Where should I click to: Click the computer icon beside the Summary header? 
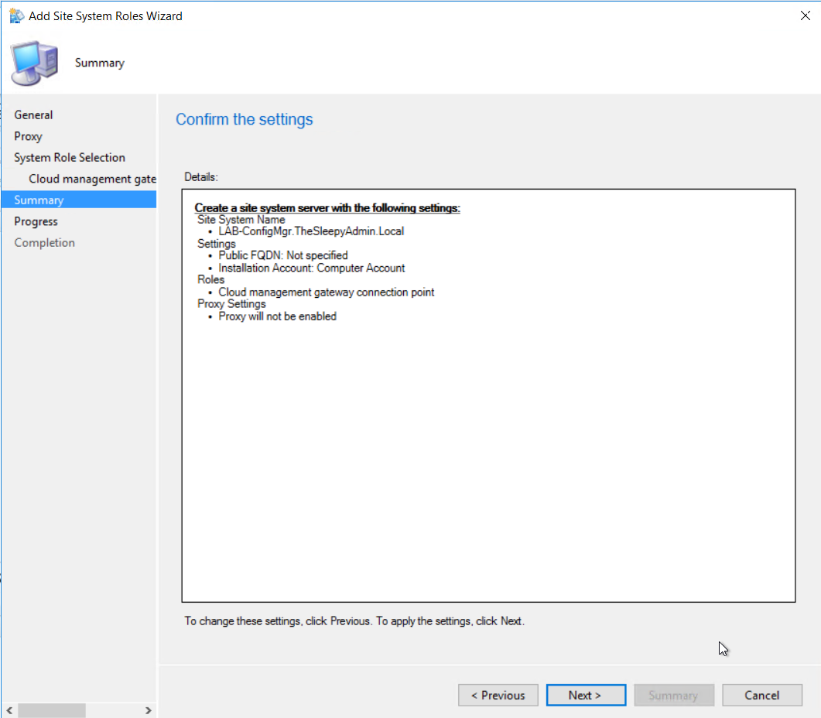[34, 63]
